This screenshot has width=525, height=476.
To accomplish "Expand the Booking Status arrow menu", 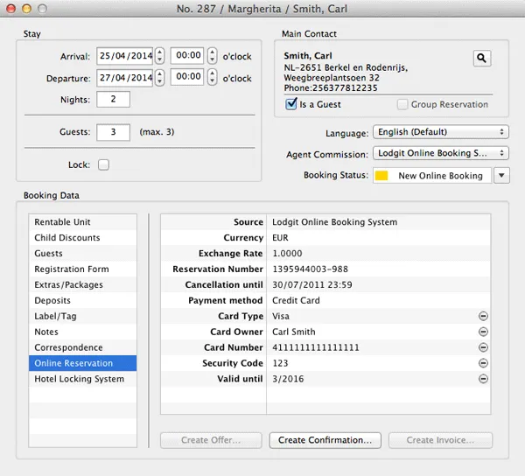I will coord(501,175).
